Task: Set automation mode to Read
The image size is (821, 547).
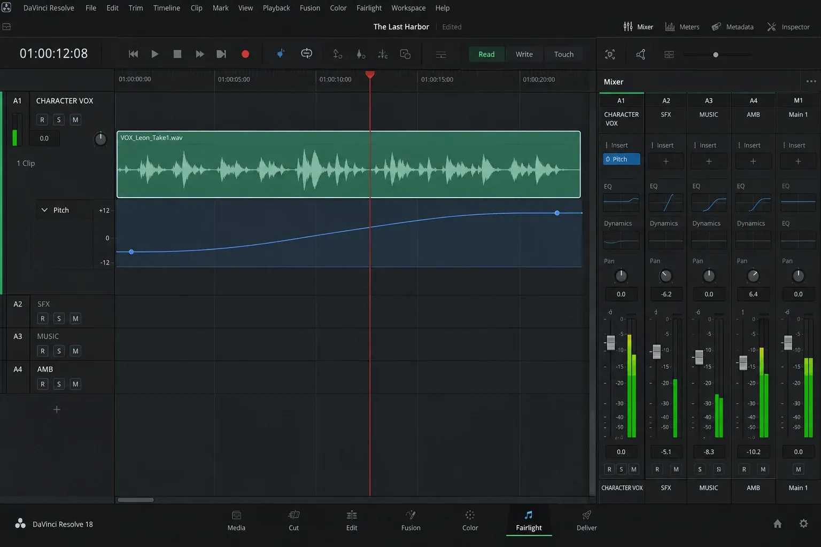Action: (486, 54)
